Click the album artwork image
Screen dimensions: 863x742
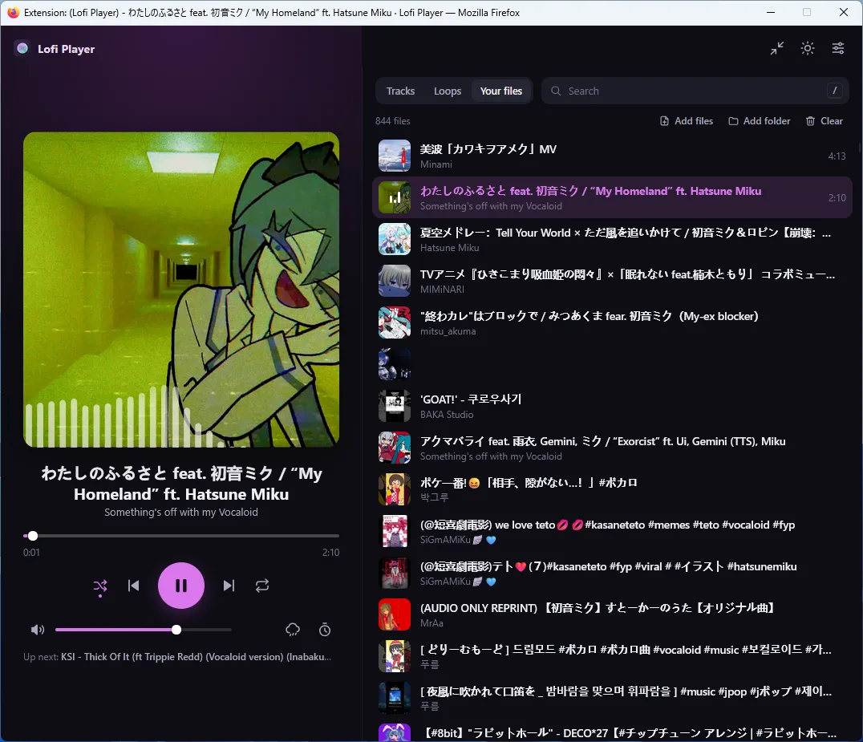(x=181, y=290)
